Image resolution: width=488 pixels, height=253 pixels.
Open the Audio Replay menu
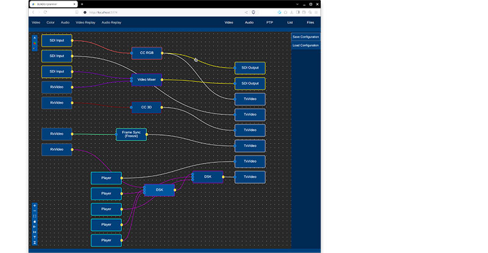[111, 23]
